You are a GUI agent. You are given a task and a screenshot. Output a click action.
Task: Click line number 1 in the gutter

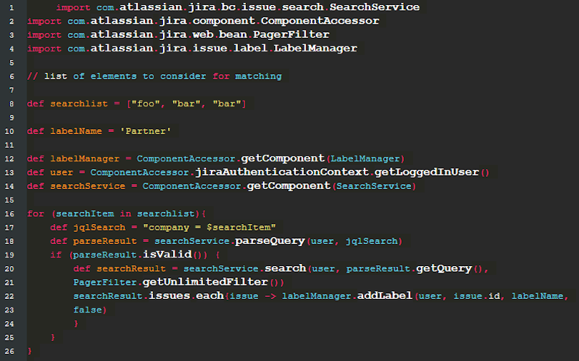[x=11, y=8]
